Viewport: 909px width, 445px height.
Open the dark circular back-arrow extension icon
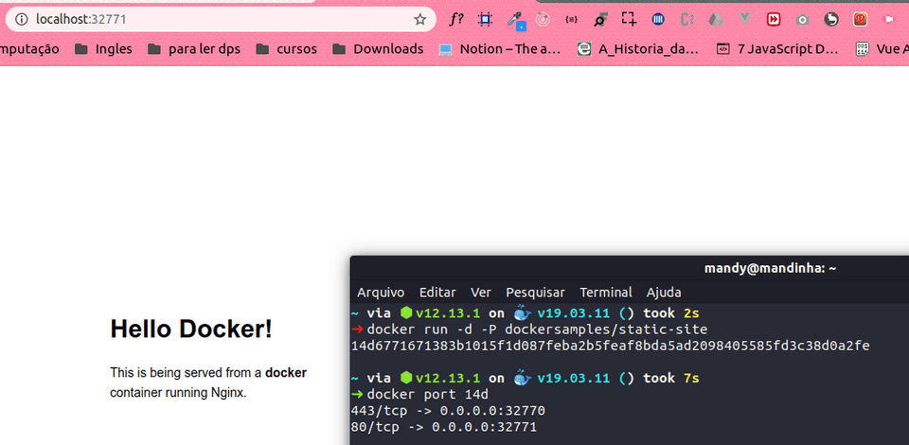point(831,20)
